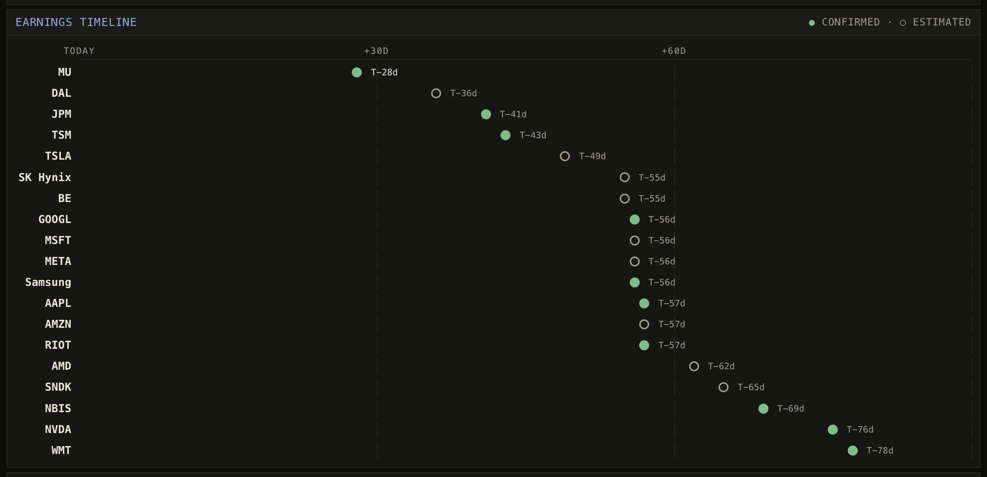Select the NVDA earnings marker
Image resolution: width=987 pixels, height=477 pixels.
coord(833,430)
